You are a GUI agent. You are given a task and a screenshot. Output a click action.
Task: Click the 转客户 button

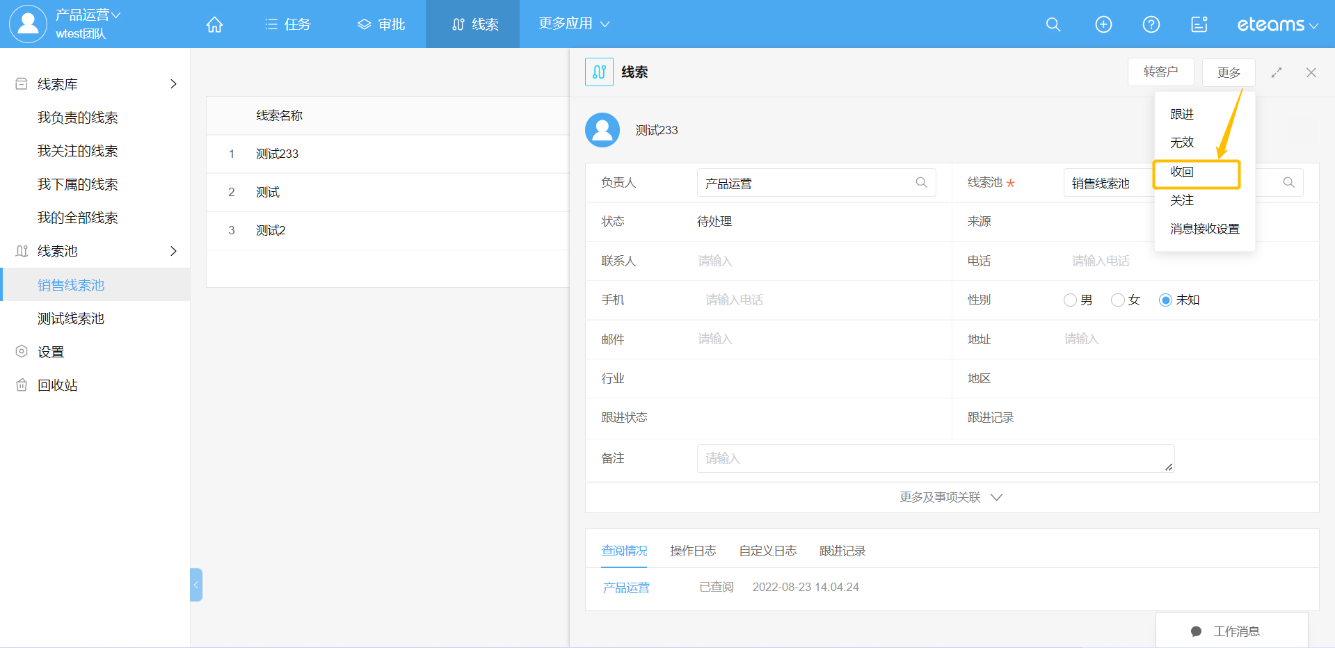click(x=1160, y=72)
